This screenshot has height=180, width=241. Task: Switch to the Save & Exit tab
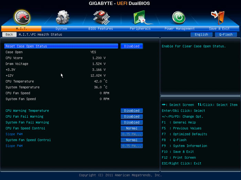coord(219,28)
